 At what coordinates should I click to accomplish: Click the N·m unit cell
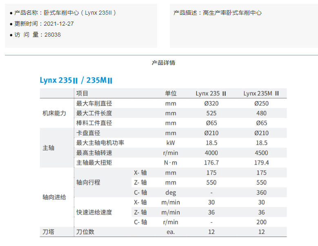point(171,163)
